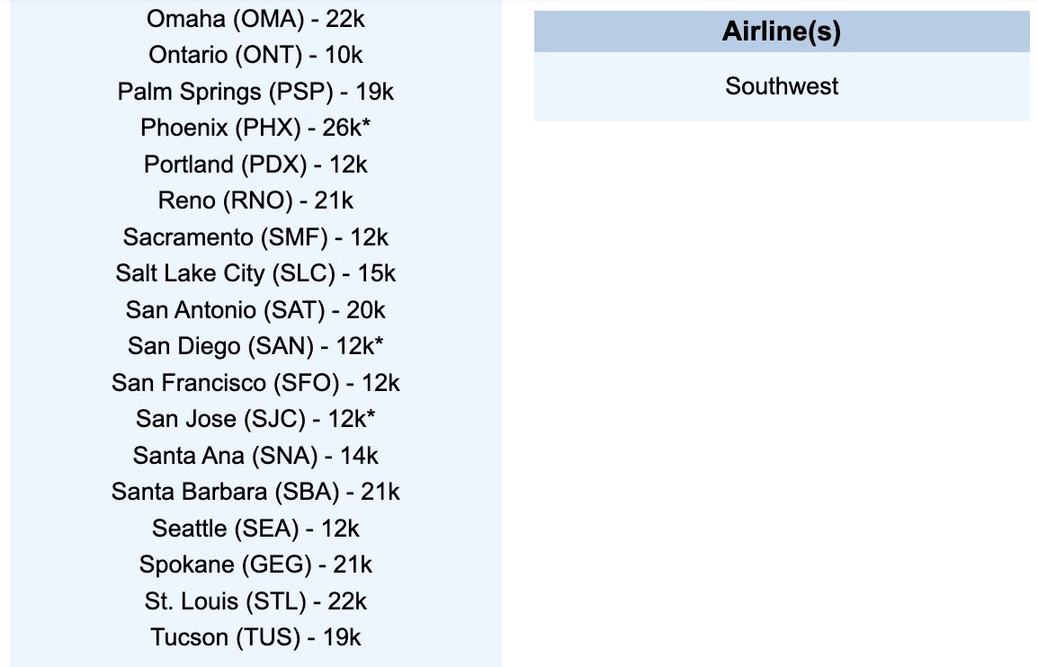This screenshot has width=1038, height=667.
Task: Click San Antonio (SAT) - 20k entry
Action: tap(255, 310)
